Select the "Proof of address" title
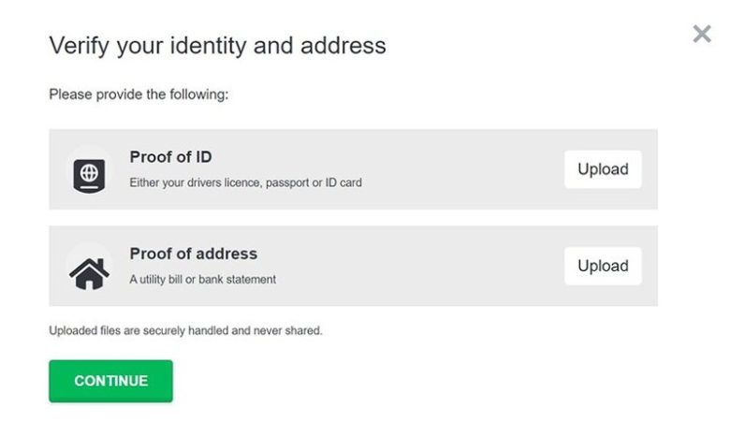This screenshot has height=421, width=730. 193,254
